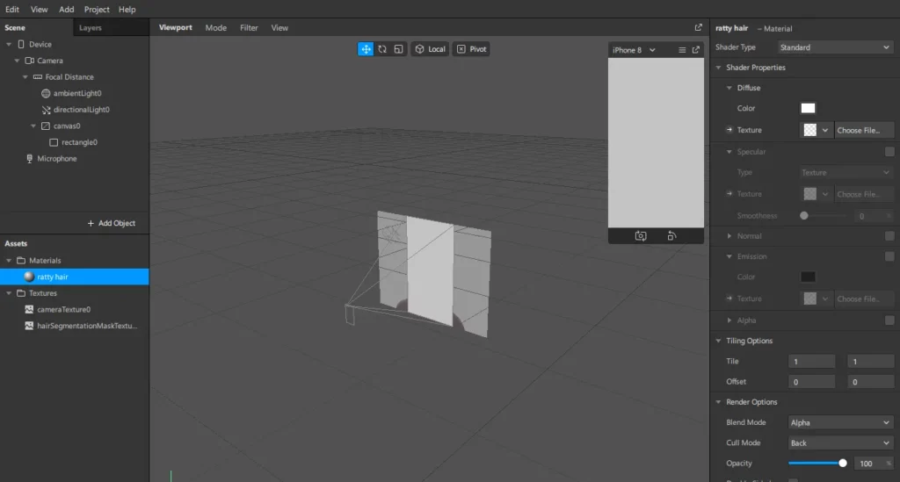The image size is (900, 482).
Task: Switch to the Layers tab
Action: (91, 27)
